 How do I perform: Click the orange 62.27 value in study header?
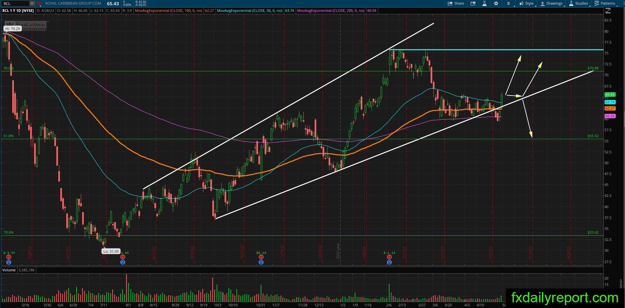[209, 11]
